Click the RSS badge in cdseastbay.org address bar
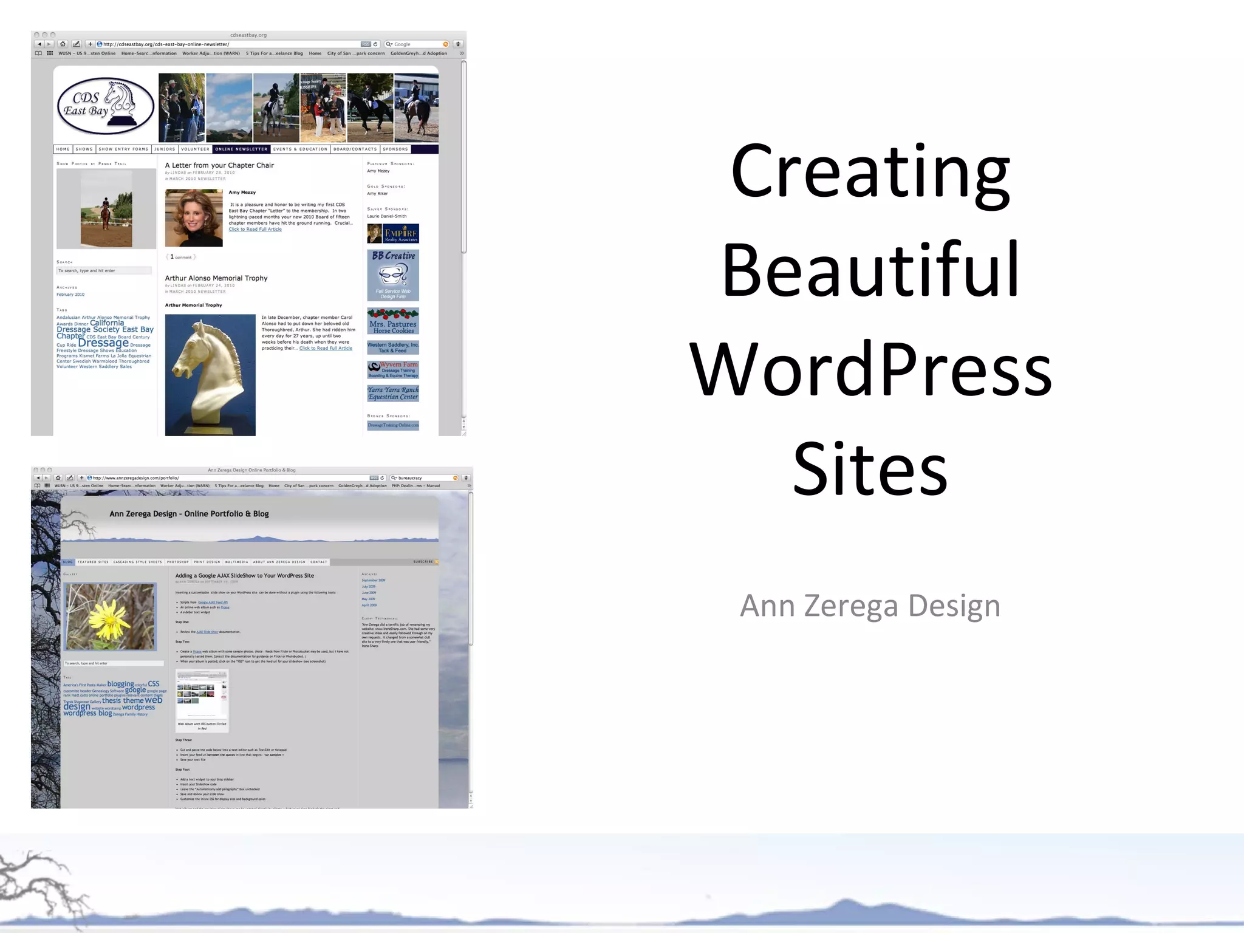The image size is (1244, 933). (365, 44)
